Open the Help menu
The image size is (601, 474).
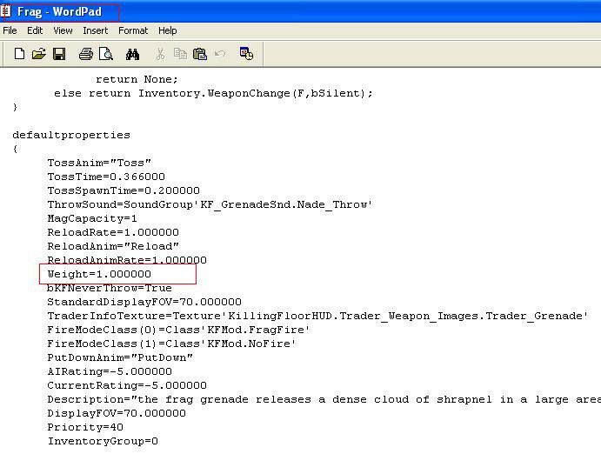168,30
